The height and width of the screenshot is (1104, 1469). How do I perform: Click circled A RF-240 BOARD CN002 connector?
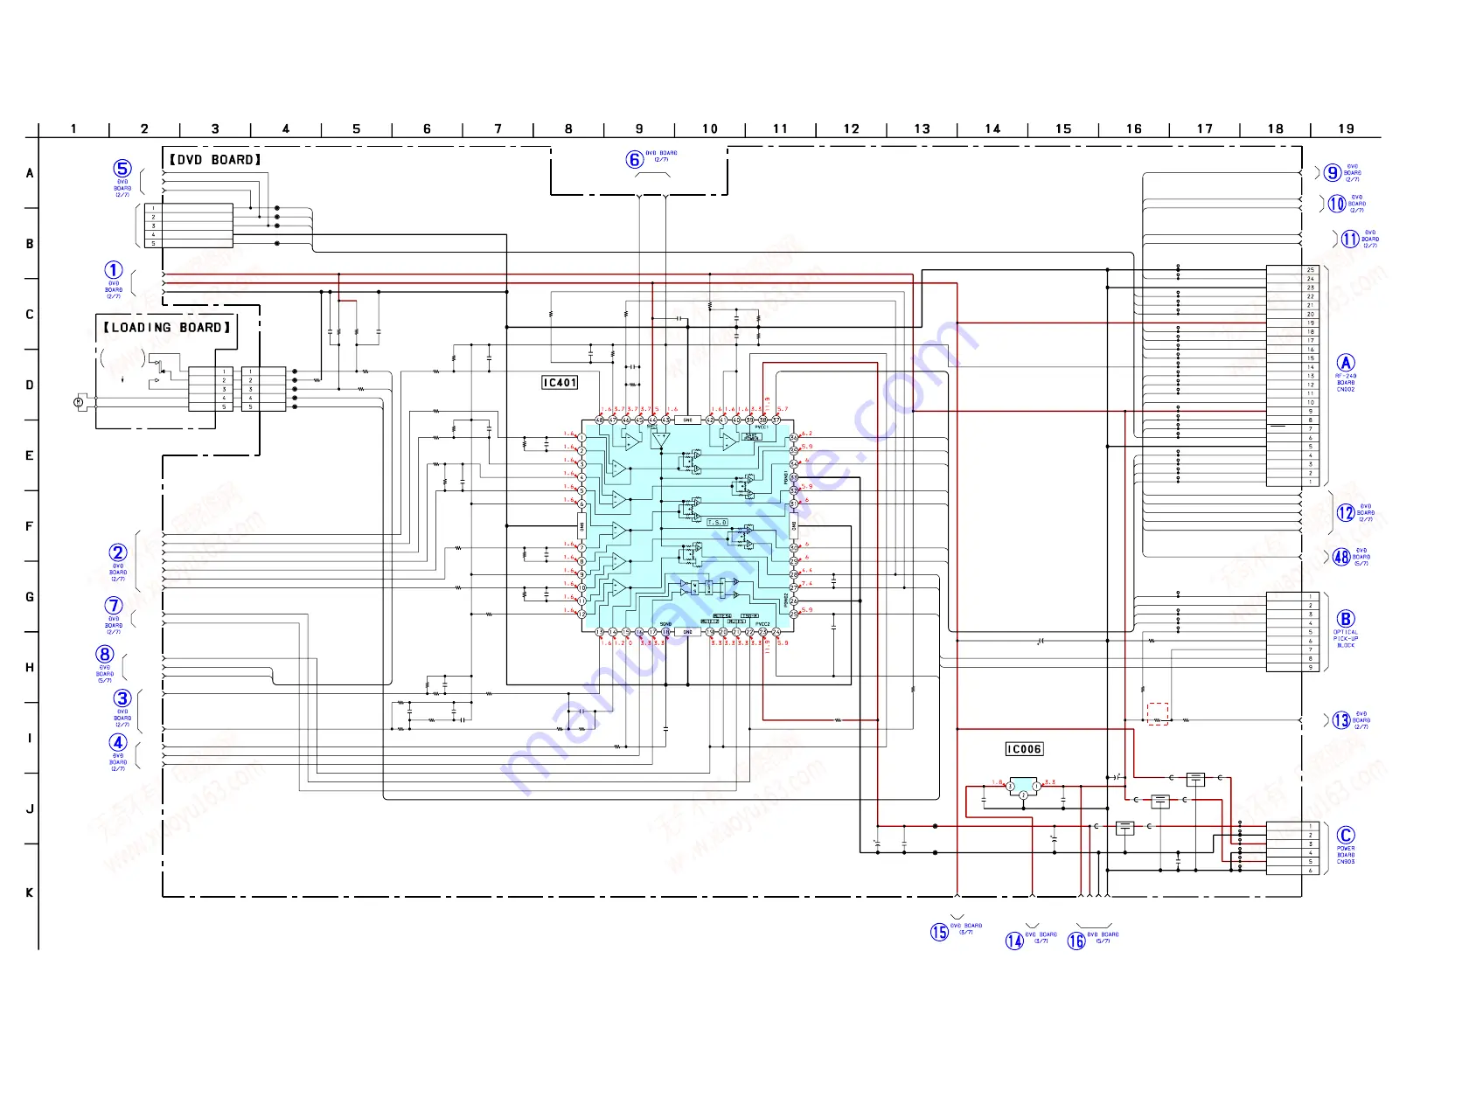point(1346,363)
